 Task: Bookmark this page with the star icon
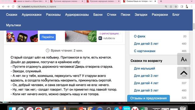(x=176, y=7)
